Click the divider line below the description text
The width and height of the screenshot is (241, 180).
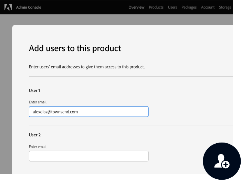(131, 76)
